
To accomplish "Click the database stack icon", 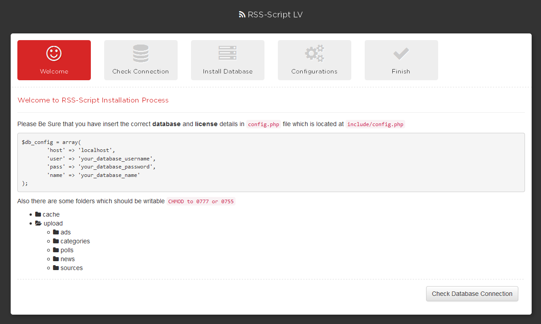I will coord(141,53).
